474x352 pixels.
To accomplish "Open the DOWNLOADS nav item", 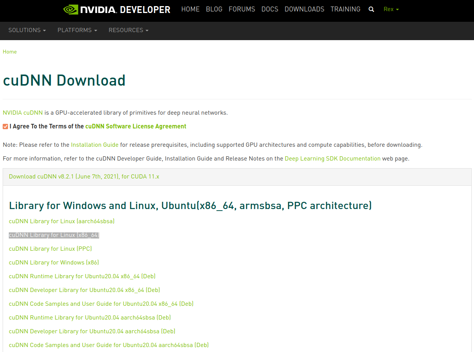I will 304,9.
